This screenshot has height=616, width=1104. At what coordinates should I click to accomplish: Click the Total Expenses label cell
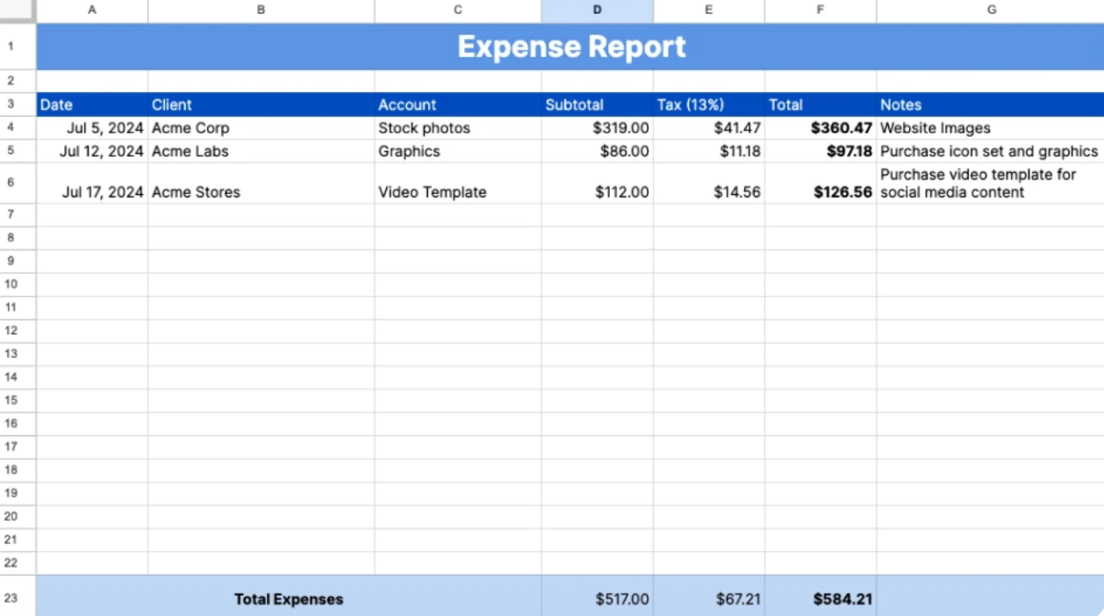(290, 598)
